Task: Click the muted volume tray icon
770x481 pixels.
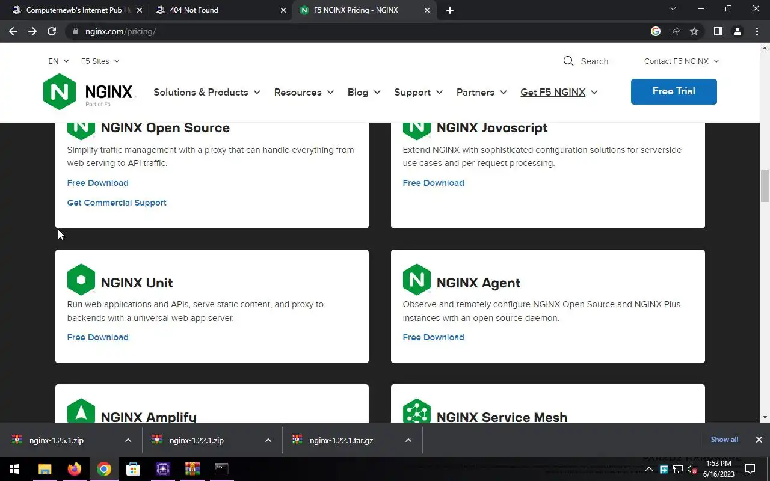Action: click(x=692, y=470)
